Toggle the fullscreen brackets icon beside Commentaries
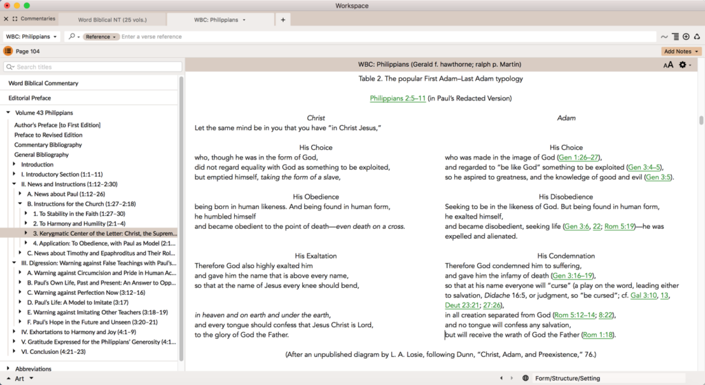This screenshot has height=385, width=705. (x=15, y=19)
